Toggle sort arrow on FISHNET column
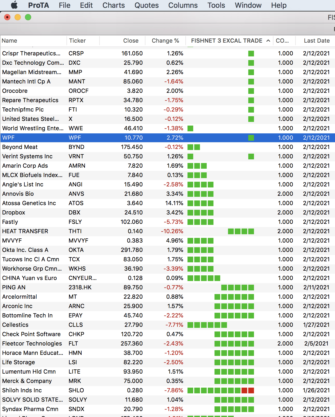Viewport: 335px width, 417px height. [268, 41]
